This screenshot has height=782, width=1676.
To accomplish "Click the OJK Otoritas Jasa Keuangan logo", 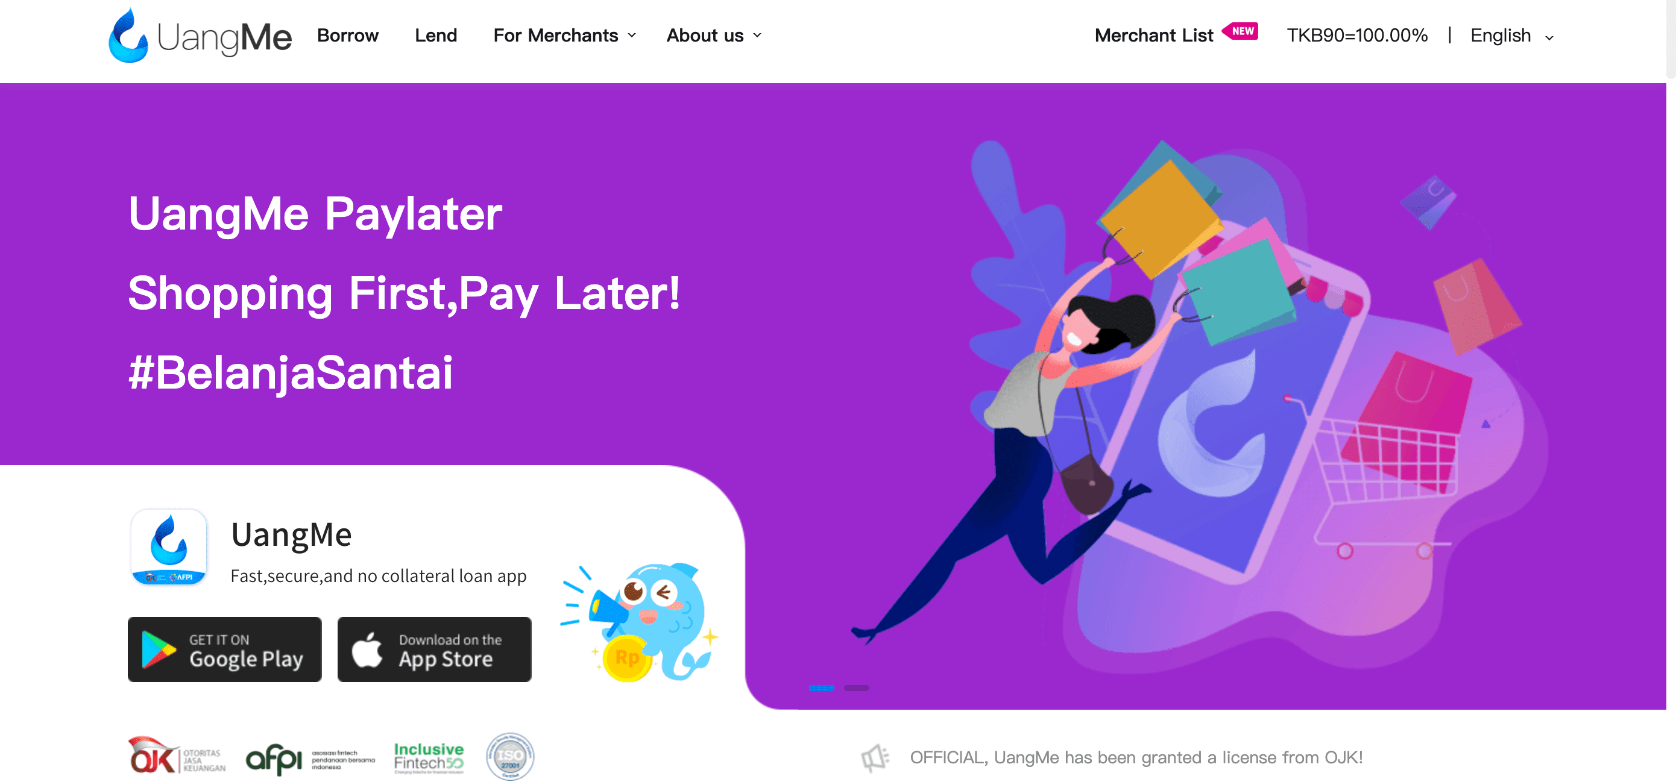I will 177,757.
